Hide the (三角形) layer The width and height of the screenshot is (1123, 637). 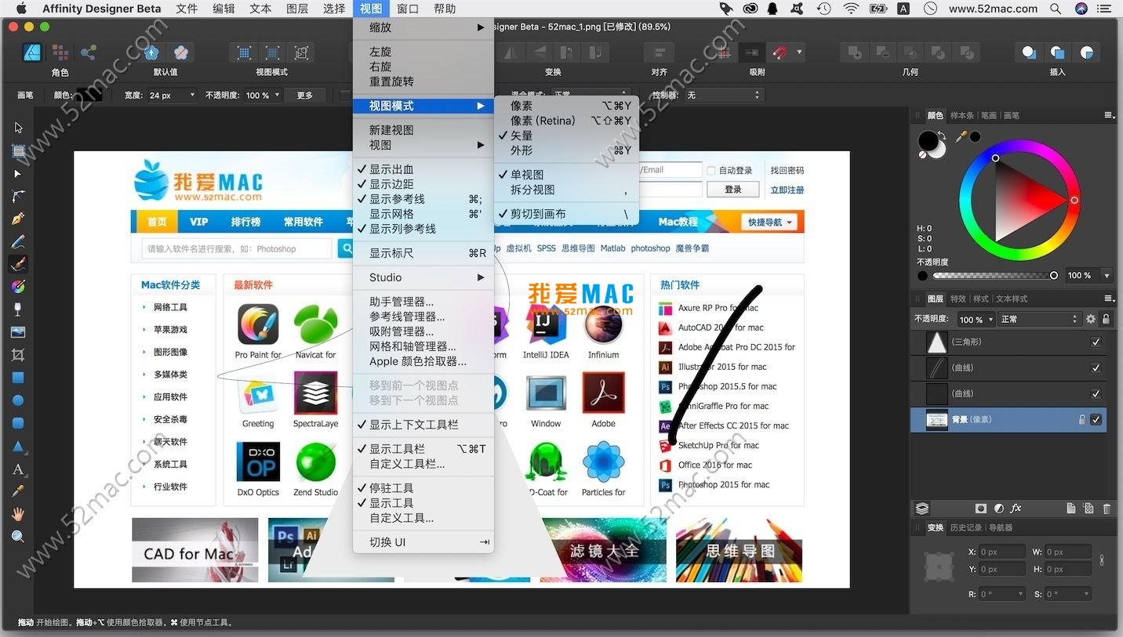(1096, 342)
